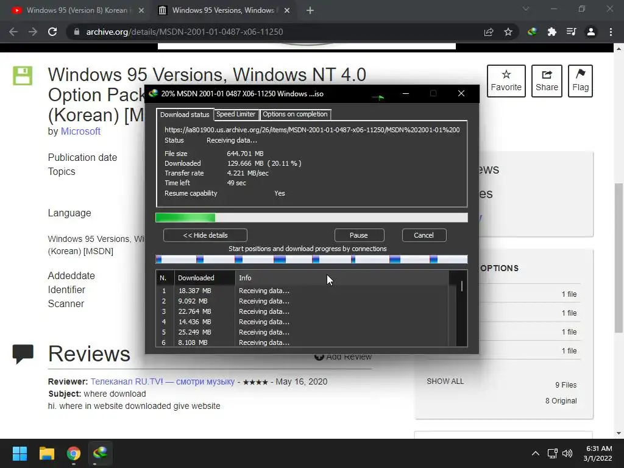Switch to the Download status tab
624x468 pixels.
(x=185, y=115)
